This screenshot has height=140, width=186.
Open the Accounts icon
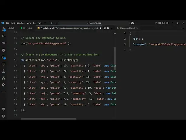coord(3,109)
